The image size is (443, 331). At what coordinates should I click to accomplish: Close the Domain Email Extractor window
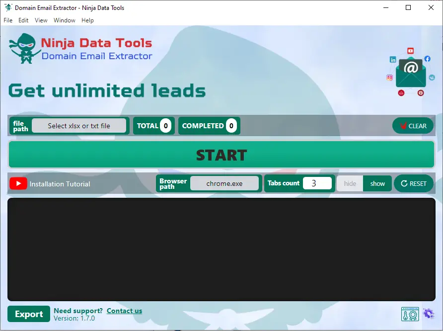(431, 7)
